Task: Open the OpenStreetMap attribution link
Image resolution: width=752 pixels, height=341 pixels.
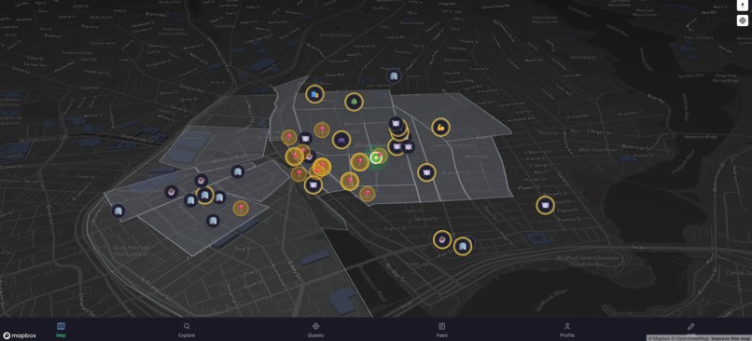Action: 690,338
